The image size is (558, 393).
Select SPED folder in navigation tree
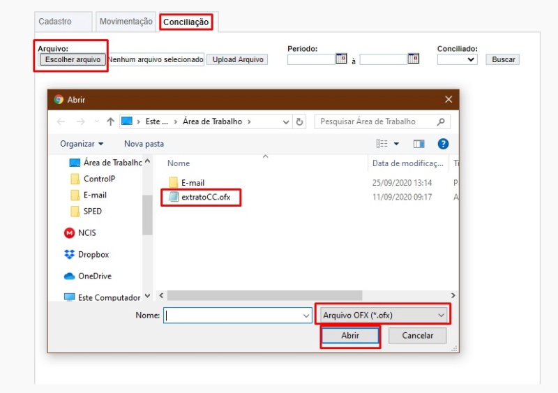[86, 212]
